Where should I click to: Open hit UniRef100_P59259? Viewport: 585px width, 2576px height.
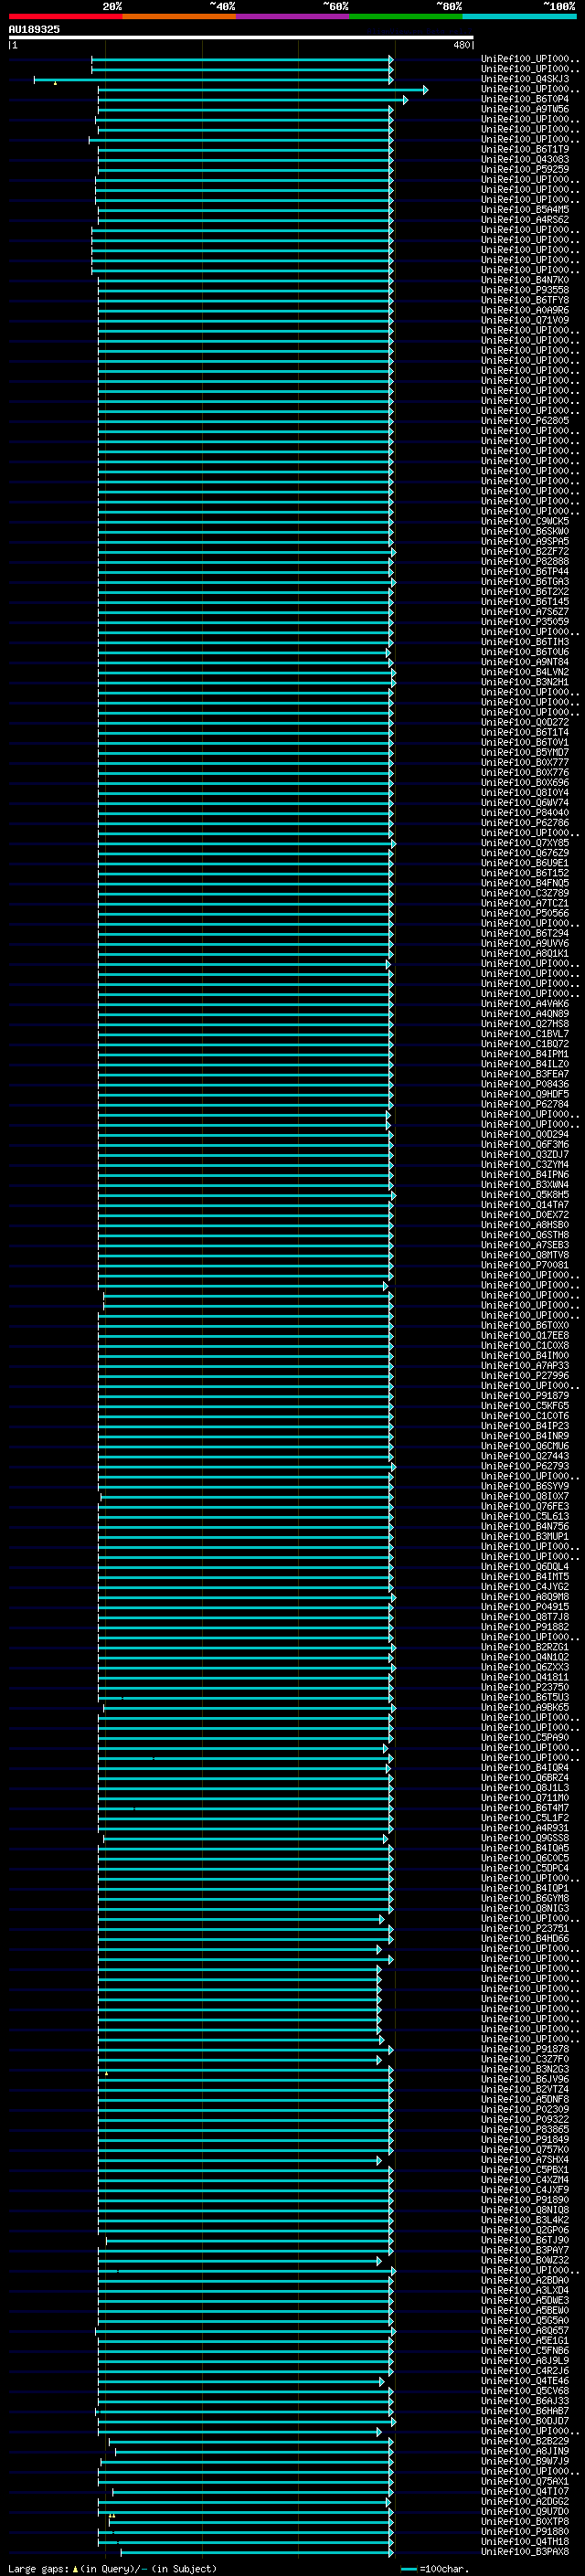[525, 169]
